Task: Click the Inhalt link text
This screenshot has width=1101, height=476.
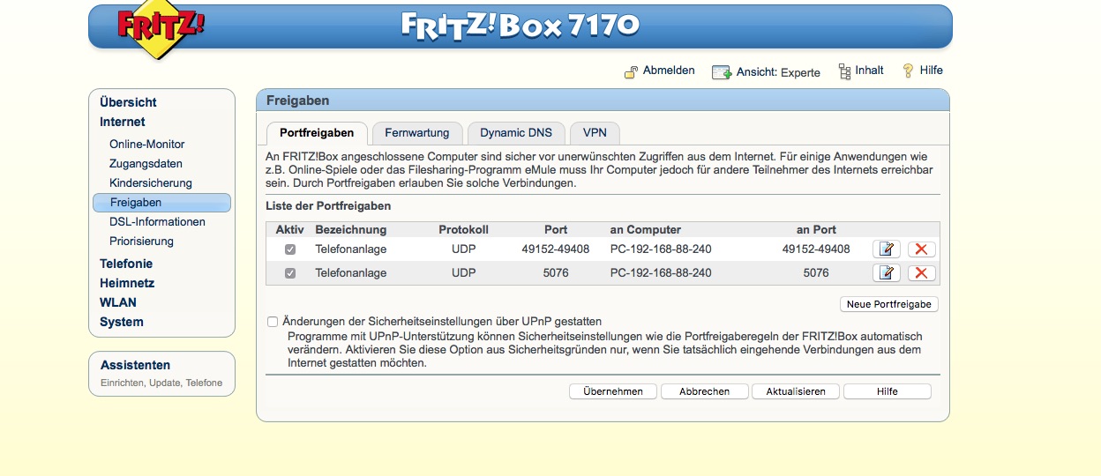Action: (869, 71)
